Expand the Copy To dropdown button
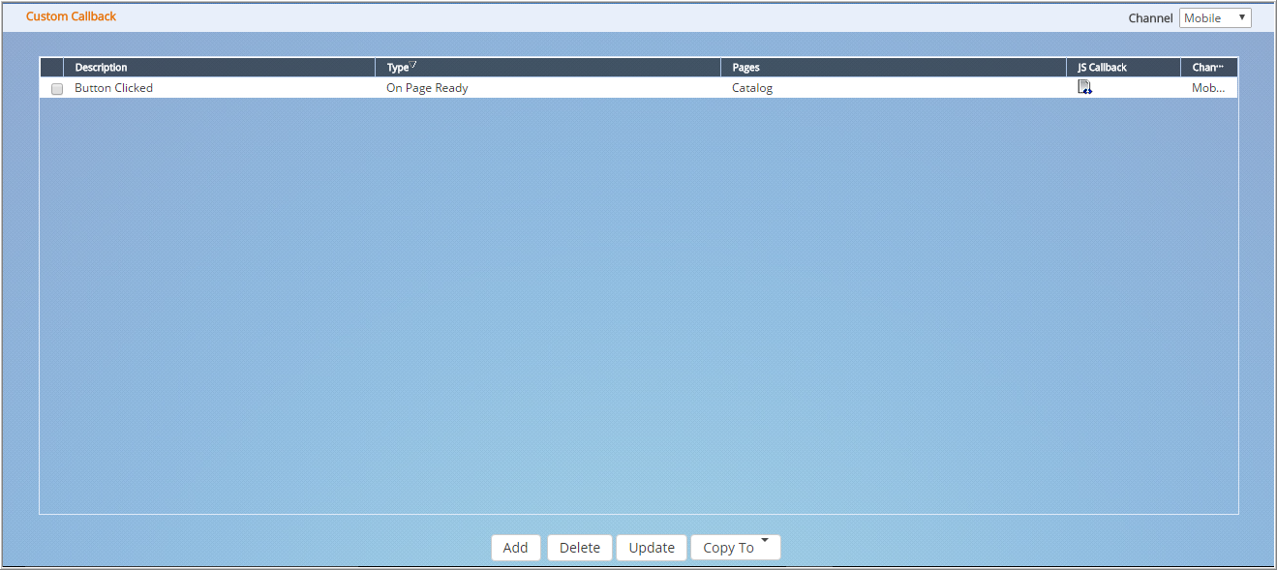The width and height of the screenshot is (1277, 570). coord(736,547)
